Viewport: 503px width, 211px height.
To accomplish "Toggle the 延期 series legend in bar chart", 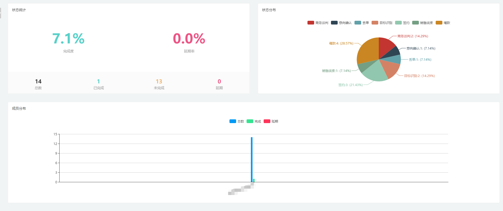I will coord(271,121).
